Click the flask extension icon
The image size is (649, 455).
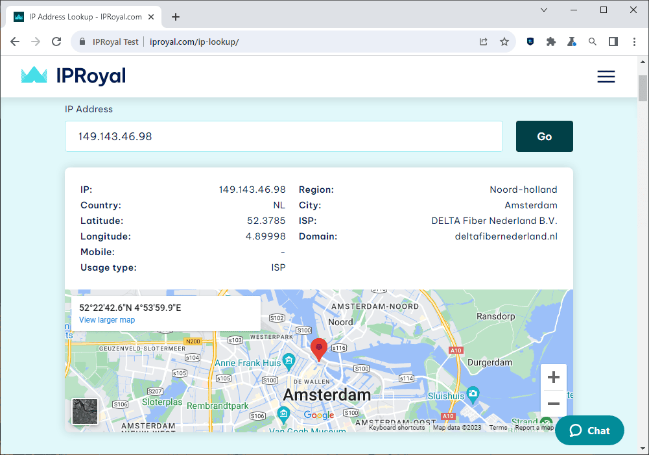click(x=572, y=42)
